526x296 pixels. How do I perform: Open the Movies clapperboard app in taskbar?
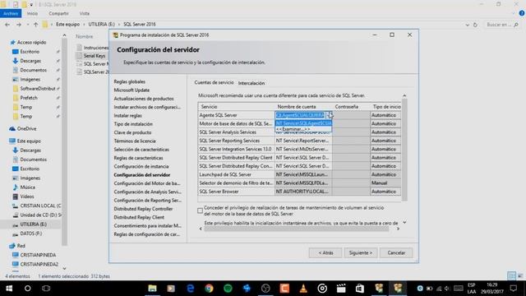coord(341,289)
